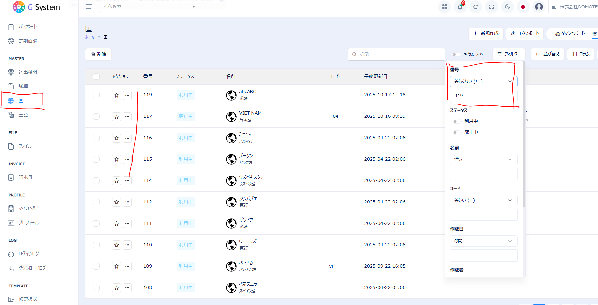Toggle dark mode moon icon
This screenshot has width=598, height=305.
pyautogui.click(x=507, y=7)
